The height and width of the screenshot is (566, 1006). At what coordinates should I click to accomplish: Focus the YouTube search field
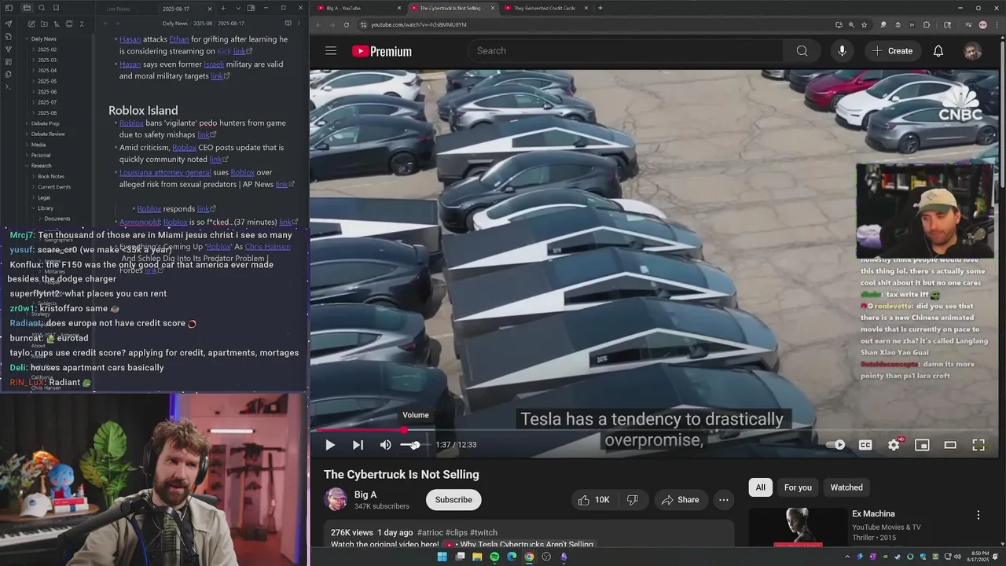(x=626, y=51)
